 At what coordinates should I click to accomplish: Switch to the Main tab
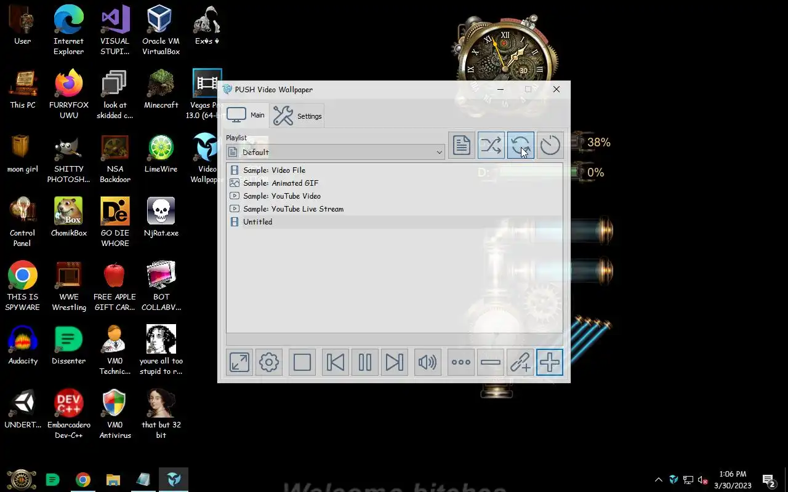246,115
